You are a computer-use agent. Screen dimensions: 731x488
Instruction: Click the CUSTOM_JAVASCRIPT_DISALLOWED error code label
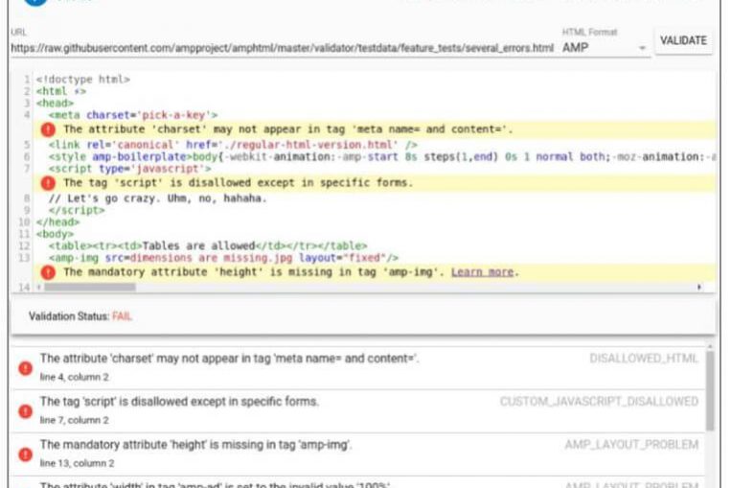[x=599, y=402]
